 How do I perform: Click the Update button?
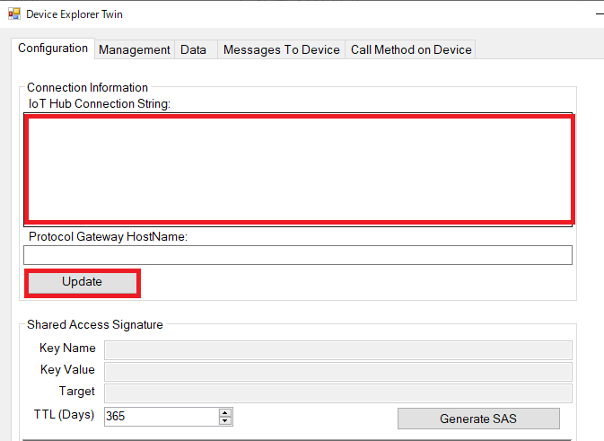click(x=82, y=283)
